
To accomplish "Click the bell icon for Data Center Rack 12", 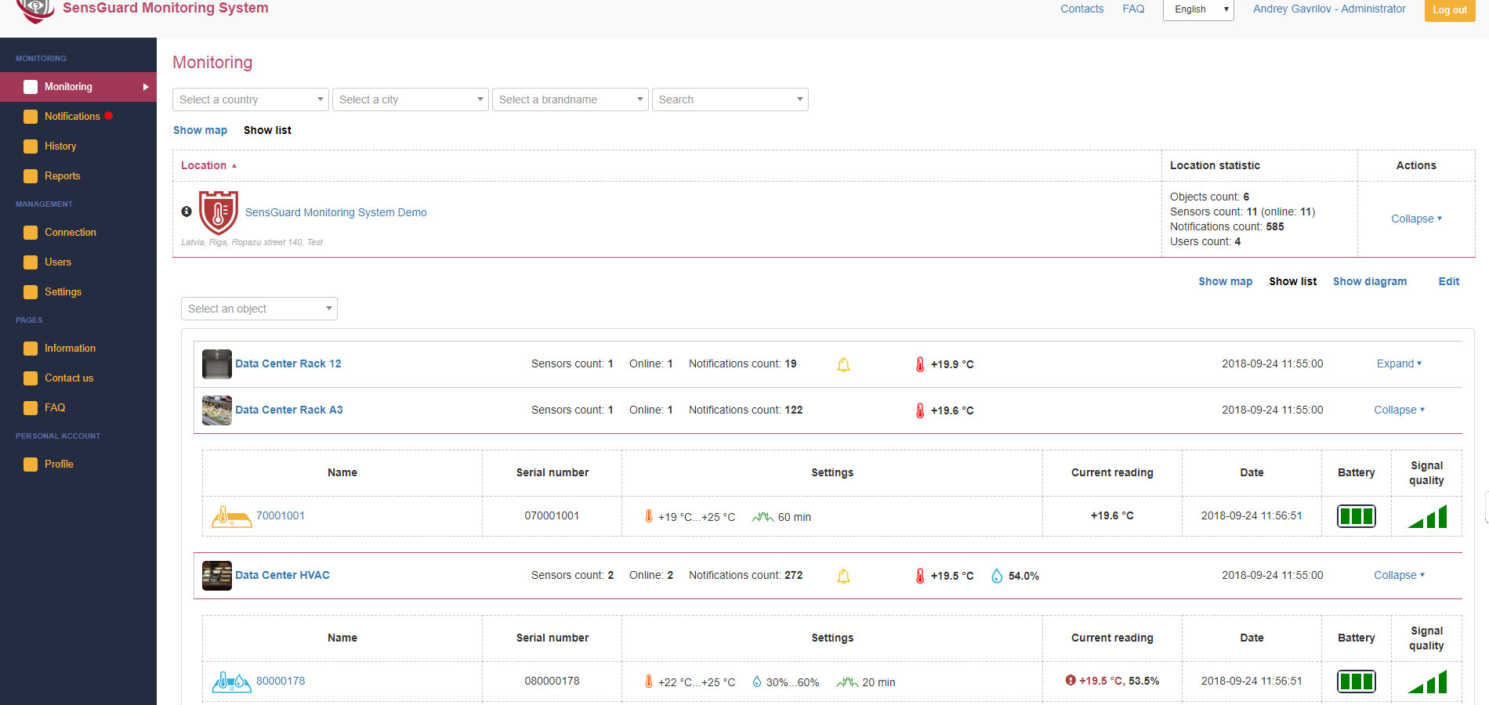I will [x=843, y=364].
